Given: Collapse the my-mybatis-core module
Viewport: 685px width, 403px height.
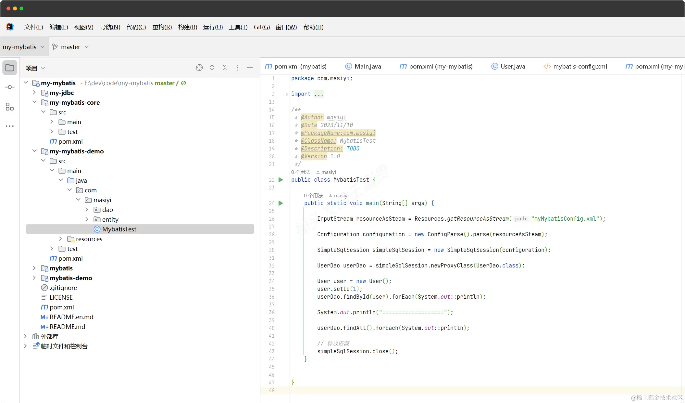Looking at the screenshot, I should pos(34,102).
